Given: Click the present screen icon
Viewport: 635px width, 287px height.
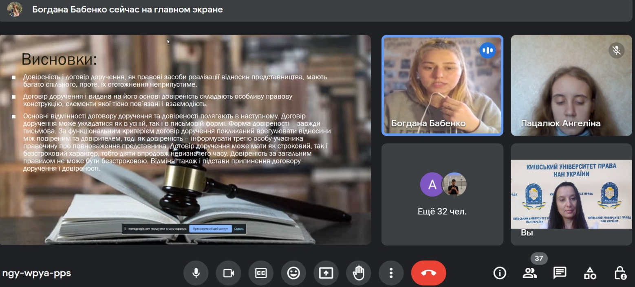Looking at the screenshot, I should 326,273.
